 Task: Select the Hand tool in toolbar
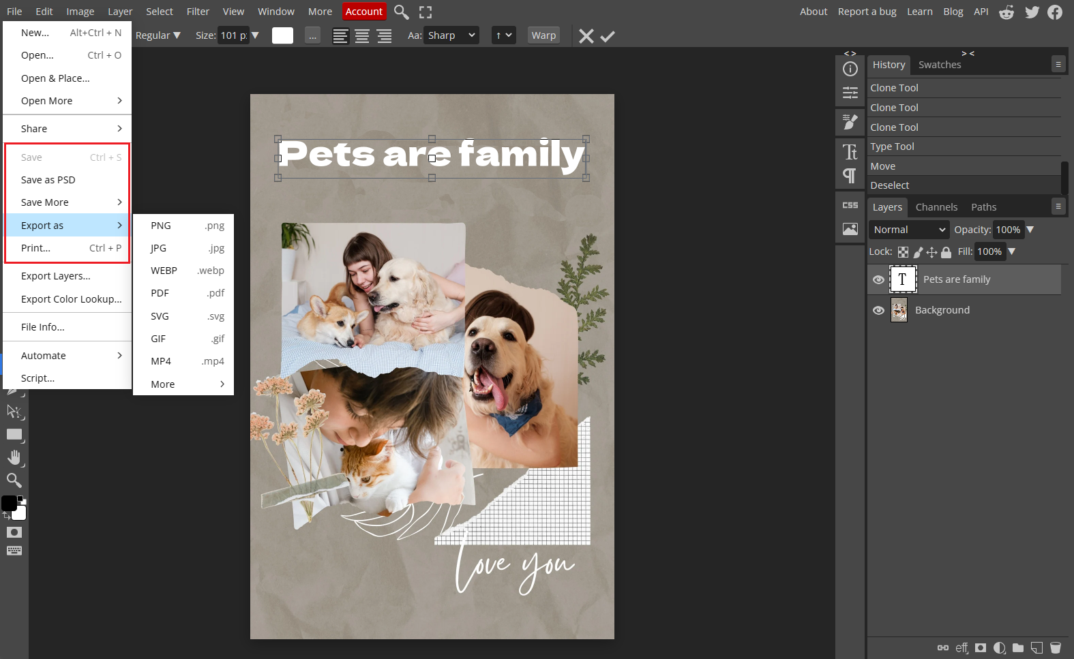tap(14, 457)
